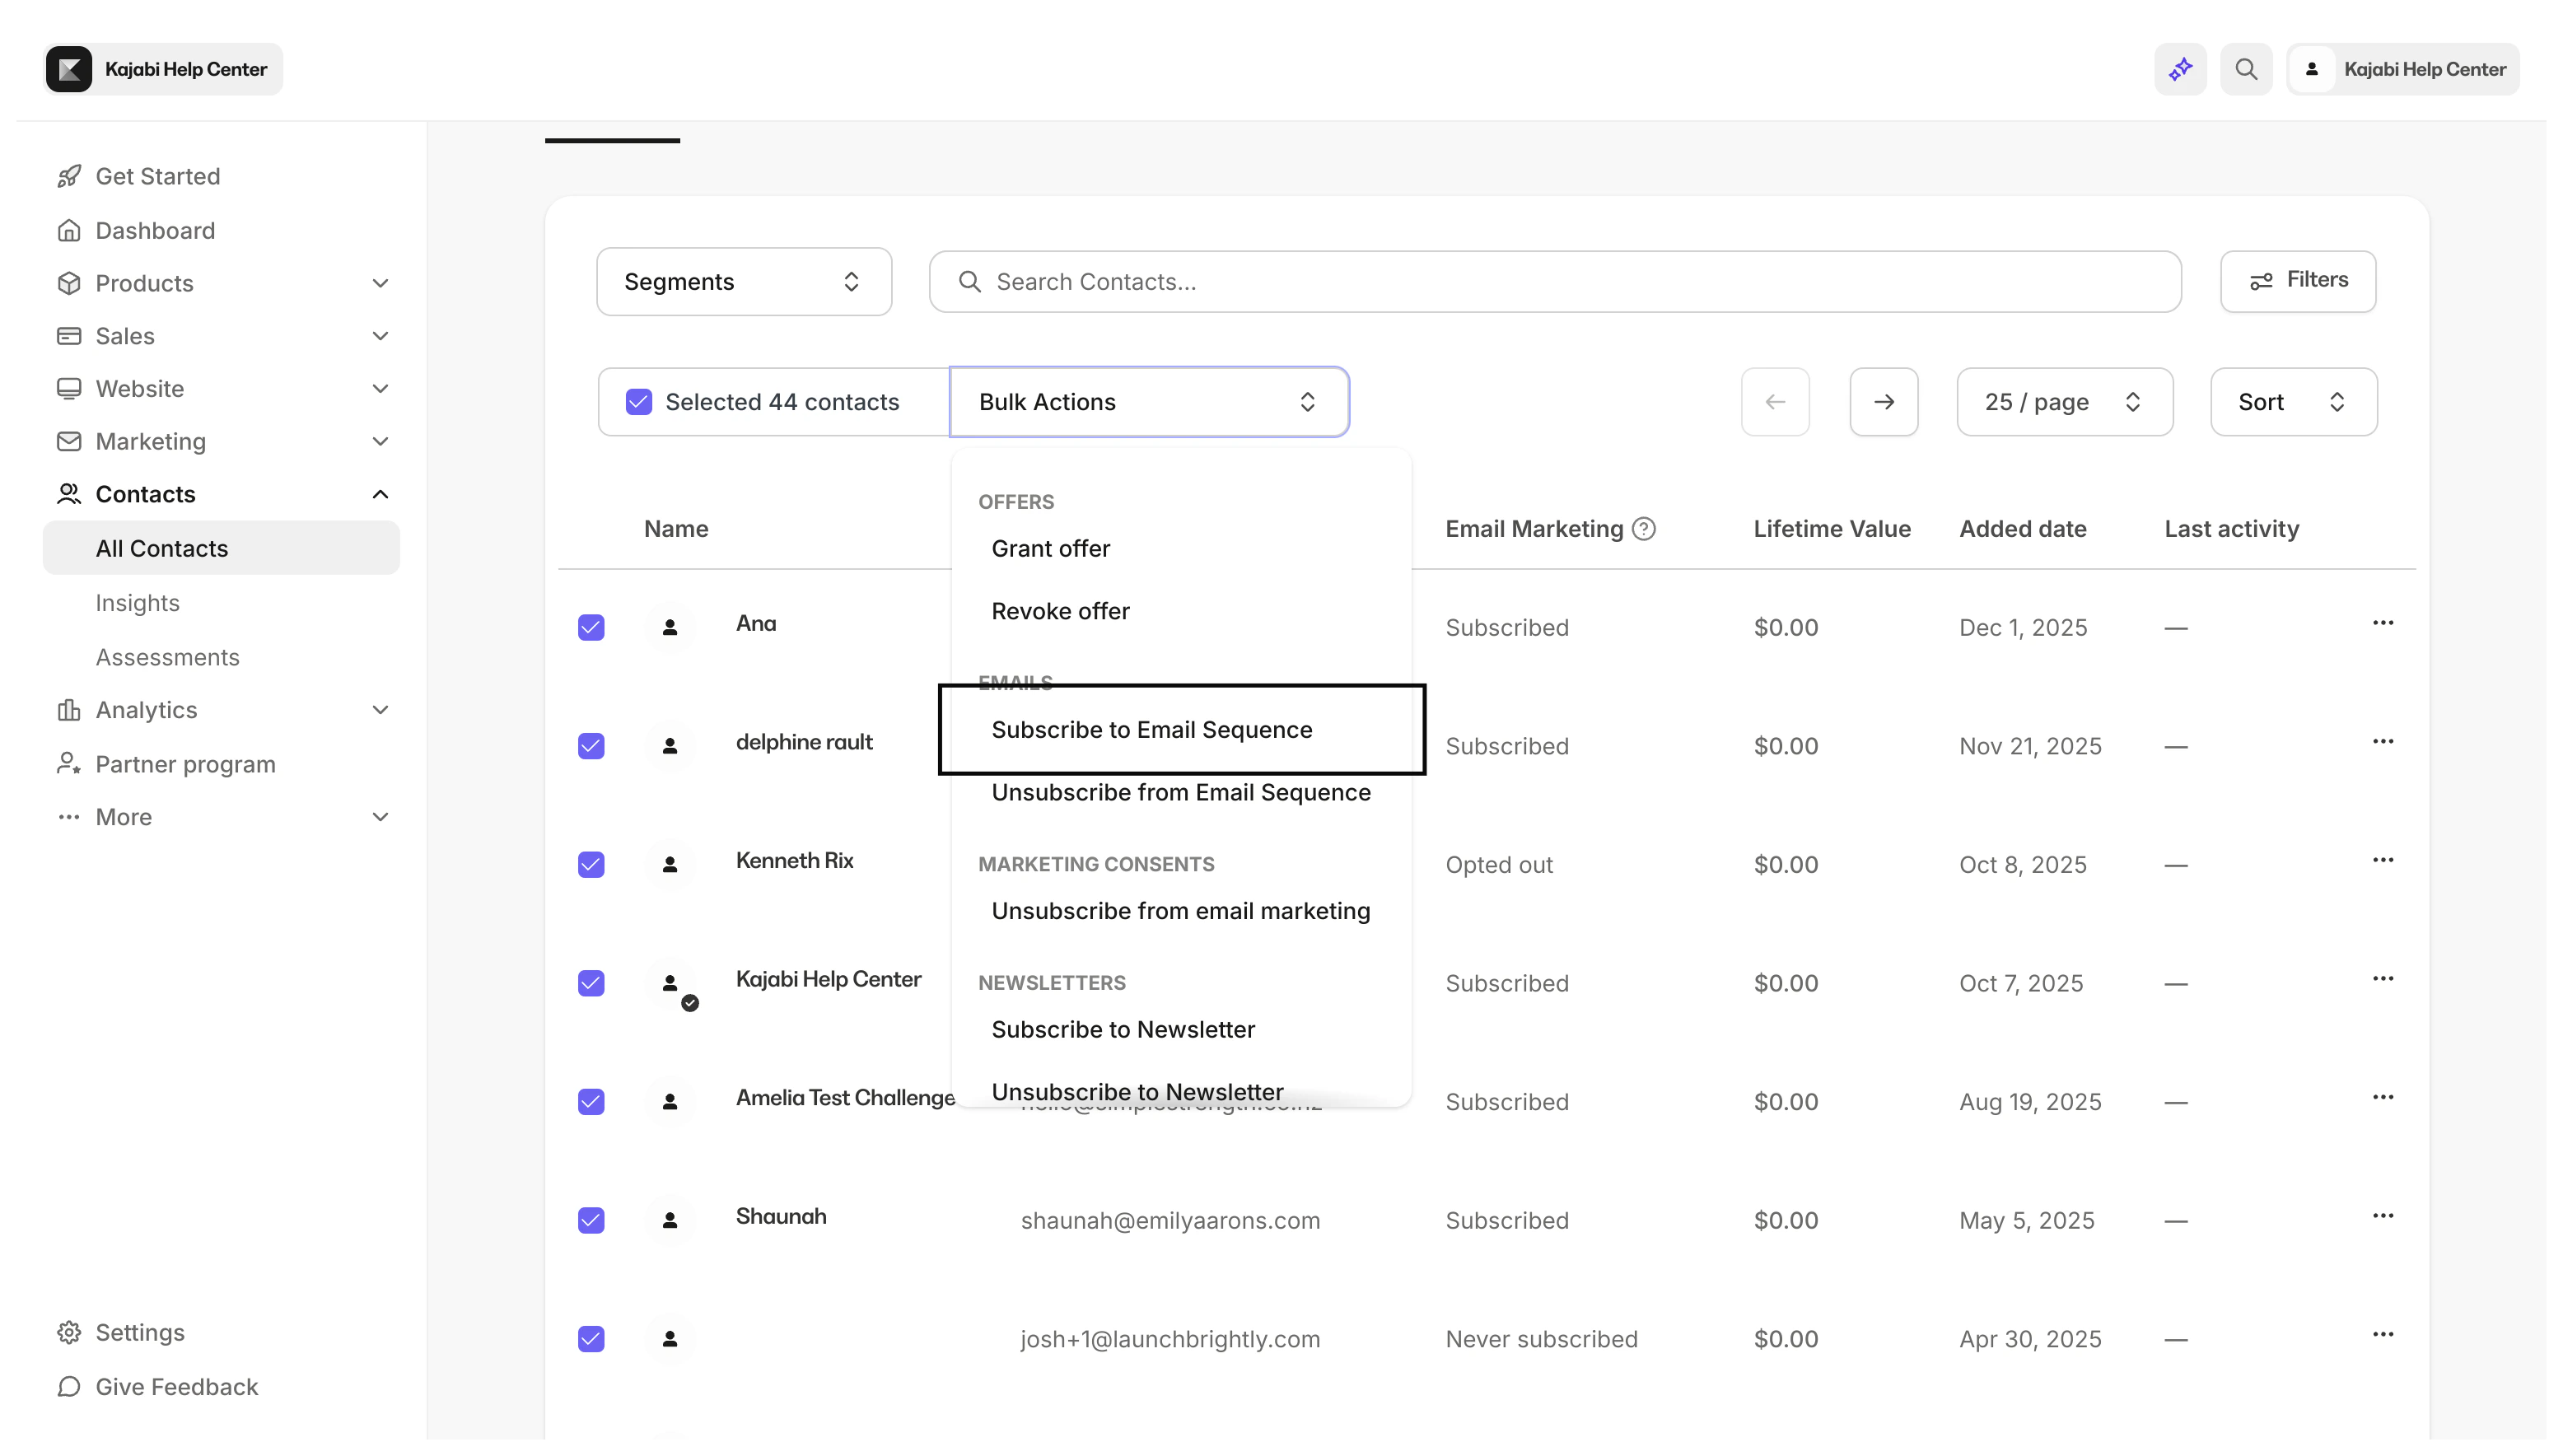Click the global search magnifier icon
Viewport: 2563px width, 1456px height.
tap(2246, 69)
